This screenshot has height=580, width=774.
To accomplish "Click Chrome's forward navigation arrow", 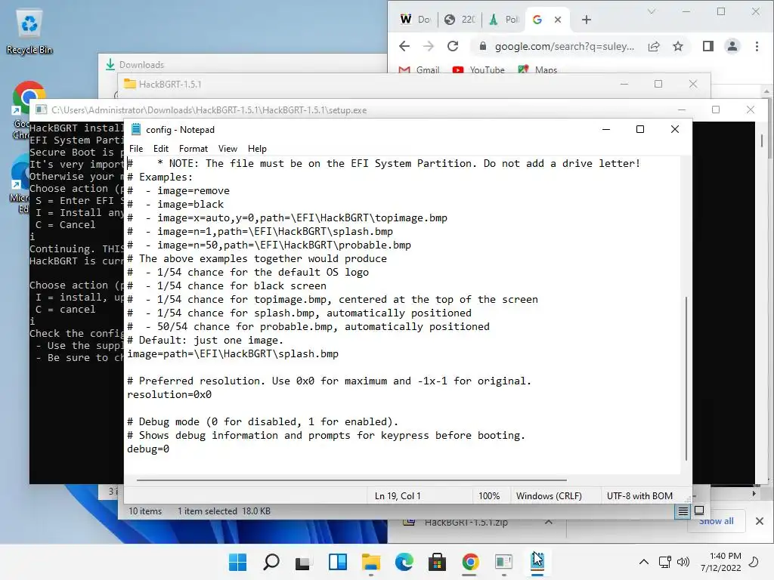I will tap(429, 46).
